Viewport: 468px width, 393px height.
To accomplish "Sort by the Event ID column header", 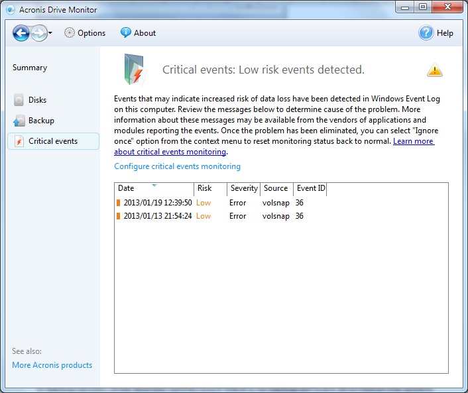I will [x=310, y=188].
